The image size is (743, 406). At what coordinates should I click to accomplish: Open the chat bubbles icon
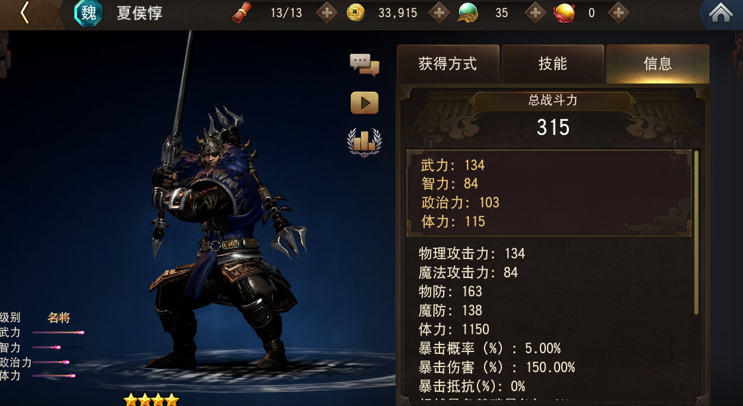[364, 65]
